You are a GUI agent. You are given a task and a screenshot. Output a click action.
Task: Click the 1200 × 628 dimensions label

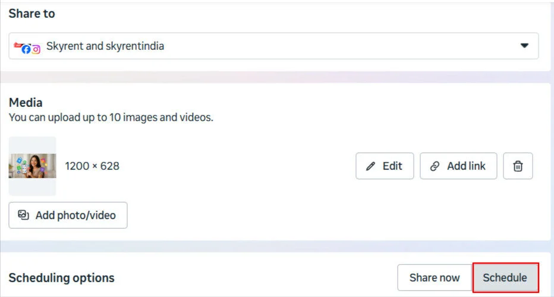point(92,166)
